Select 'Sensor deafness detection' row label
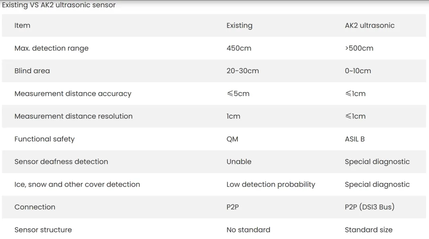This screenshot has height=239, width=429. click(x=61, y=162)
